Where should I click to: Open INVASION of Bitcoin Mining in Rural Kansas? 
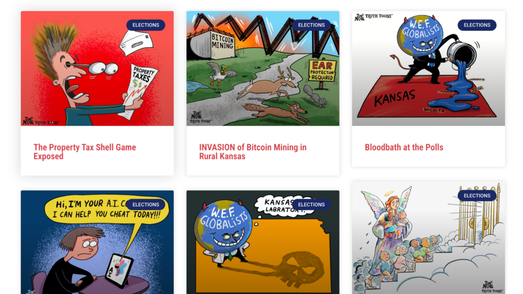point(252,152)
